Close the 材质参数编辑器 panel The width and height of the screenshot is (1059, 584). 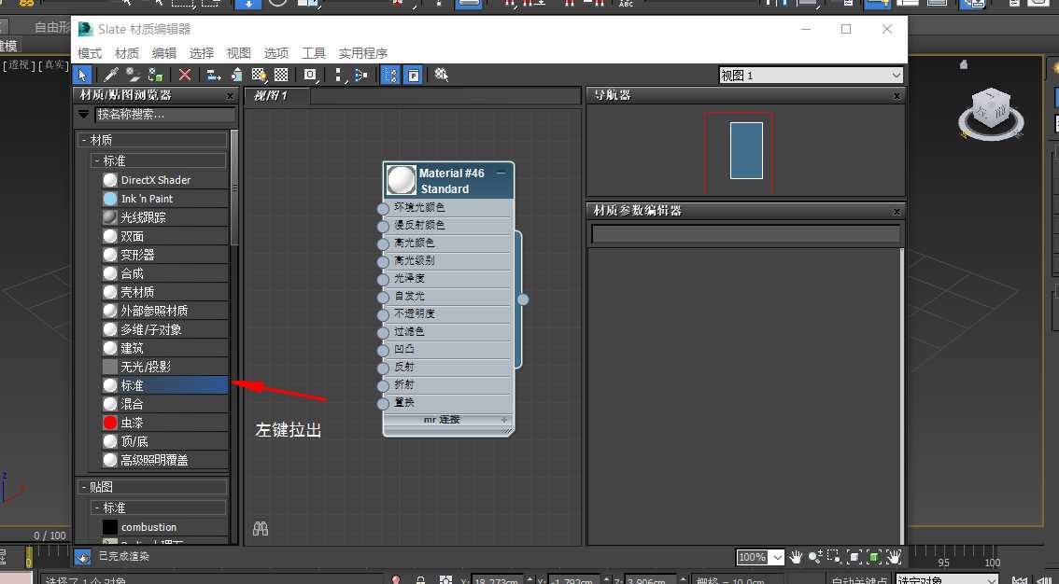click(x=897, y=212)
